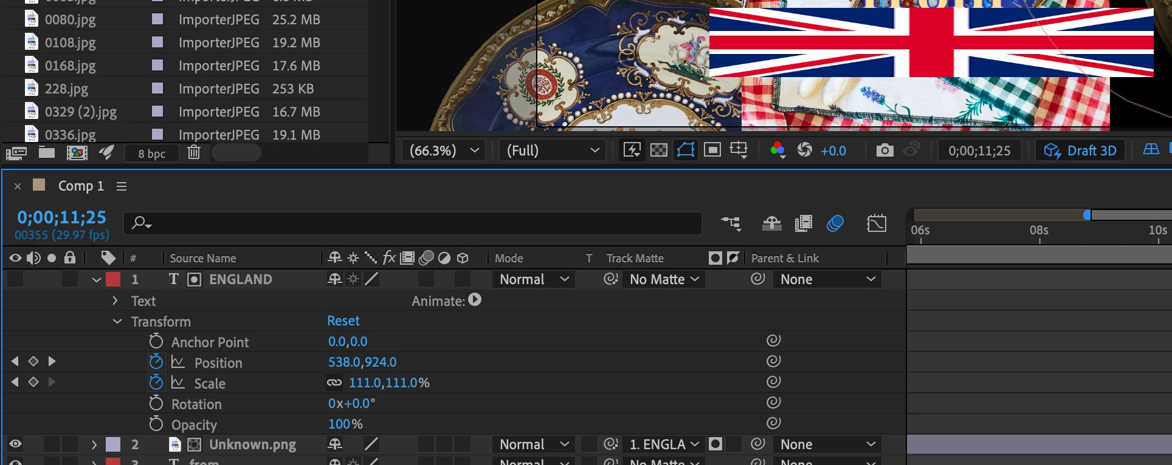1172x465 pixels.
Task: Toggle mask and shape path visibility
Action: tap(686, 150)
